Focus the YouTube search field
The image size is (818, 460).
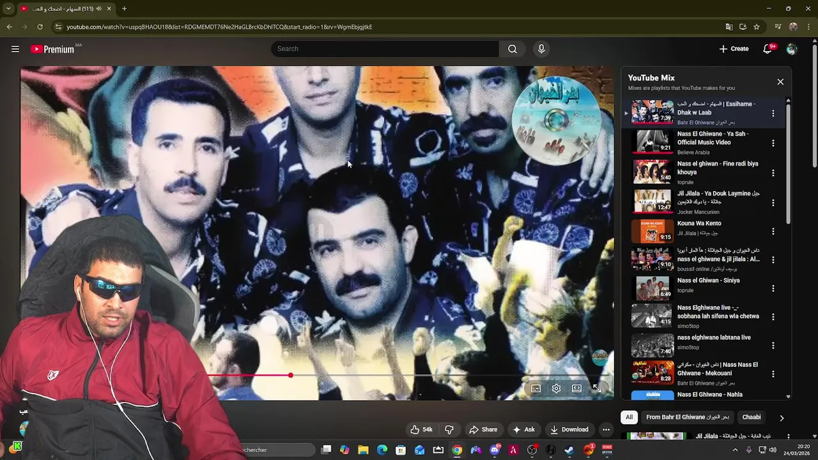(x=385, y=49)
